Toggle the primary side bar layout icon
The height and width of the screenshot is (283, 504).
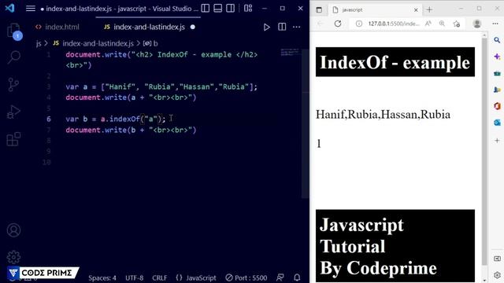205,9
